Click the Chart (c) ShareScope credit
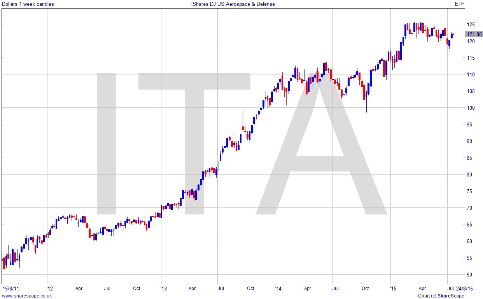 441,296
